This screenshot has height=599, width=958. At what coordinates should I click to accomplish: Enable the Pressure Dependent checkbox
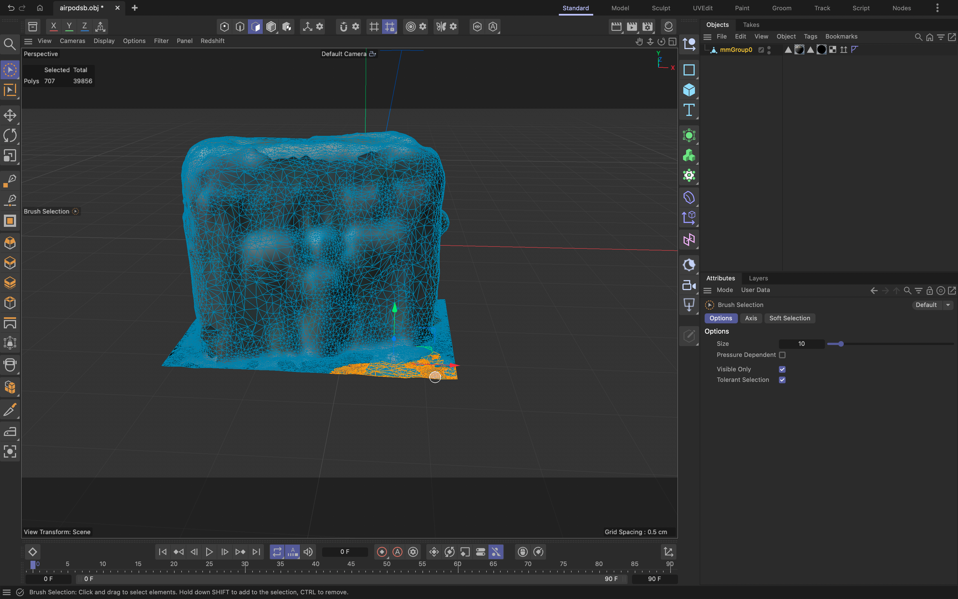pyautogui.click(x=782, y=355)
